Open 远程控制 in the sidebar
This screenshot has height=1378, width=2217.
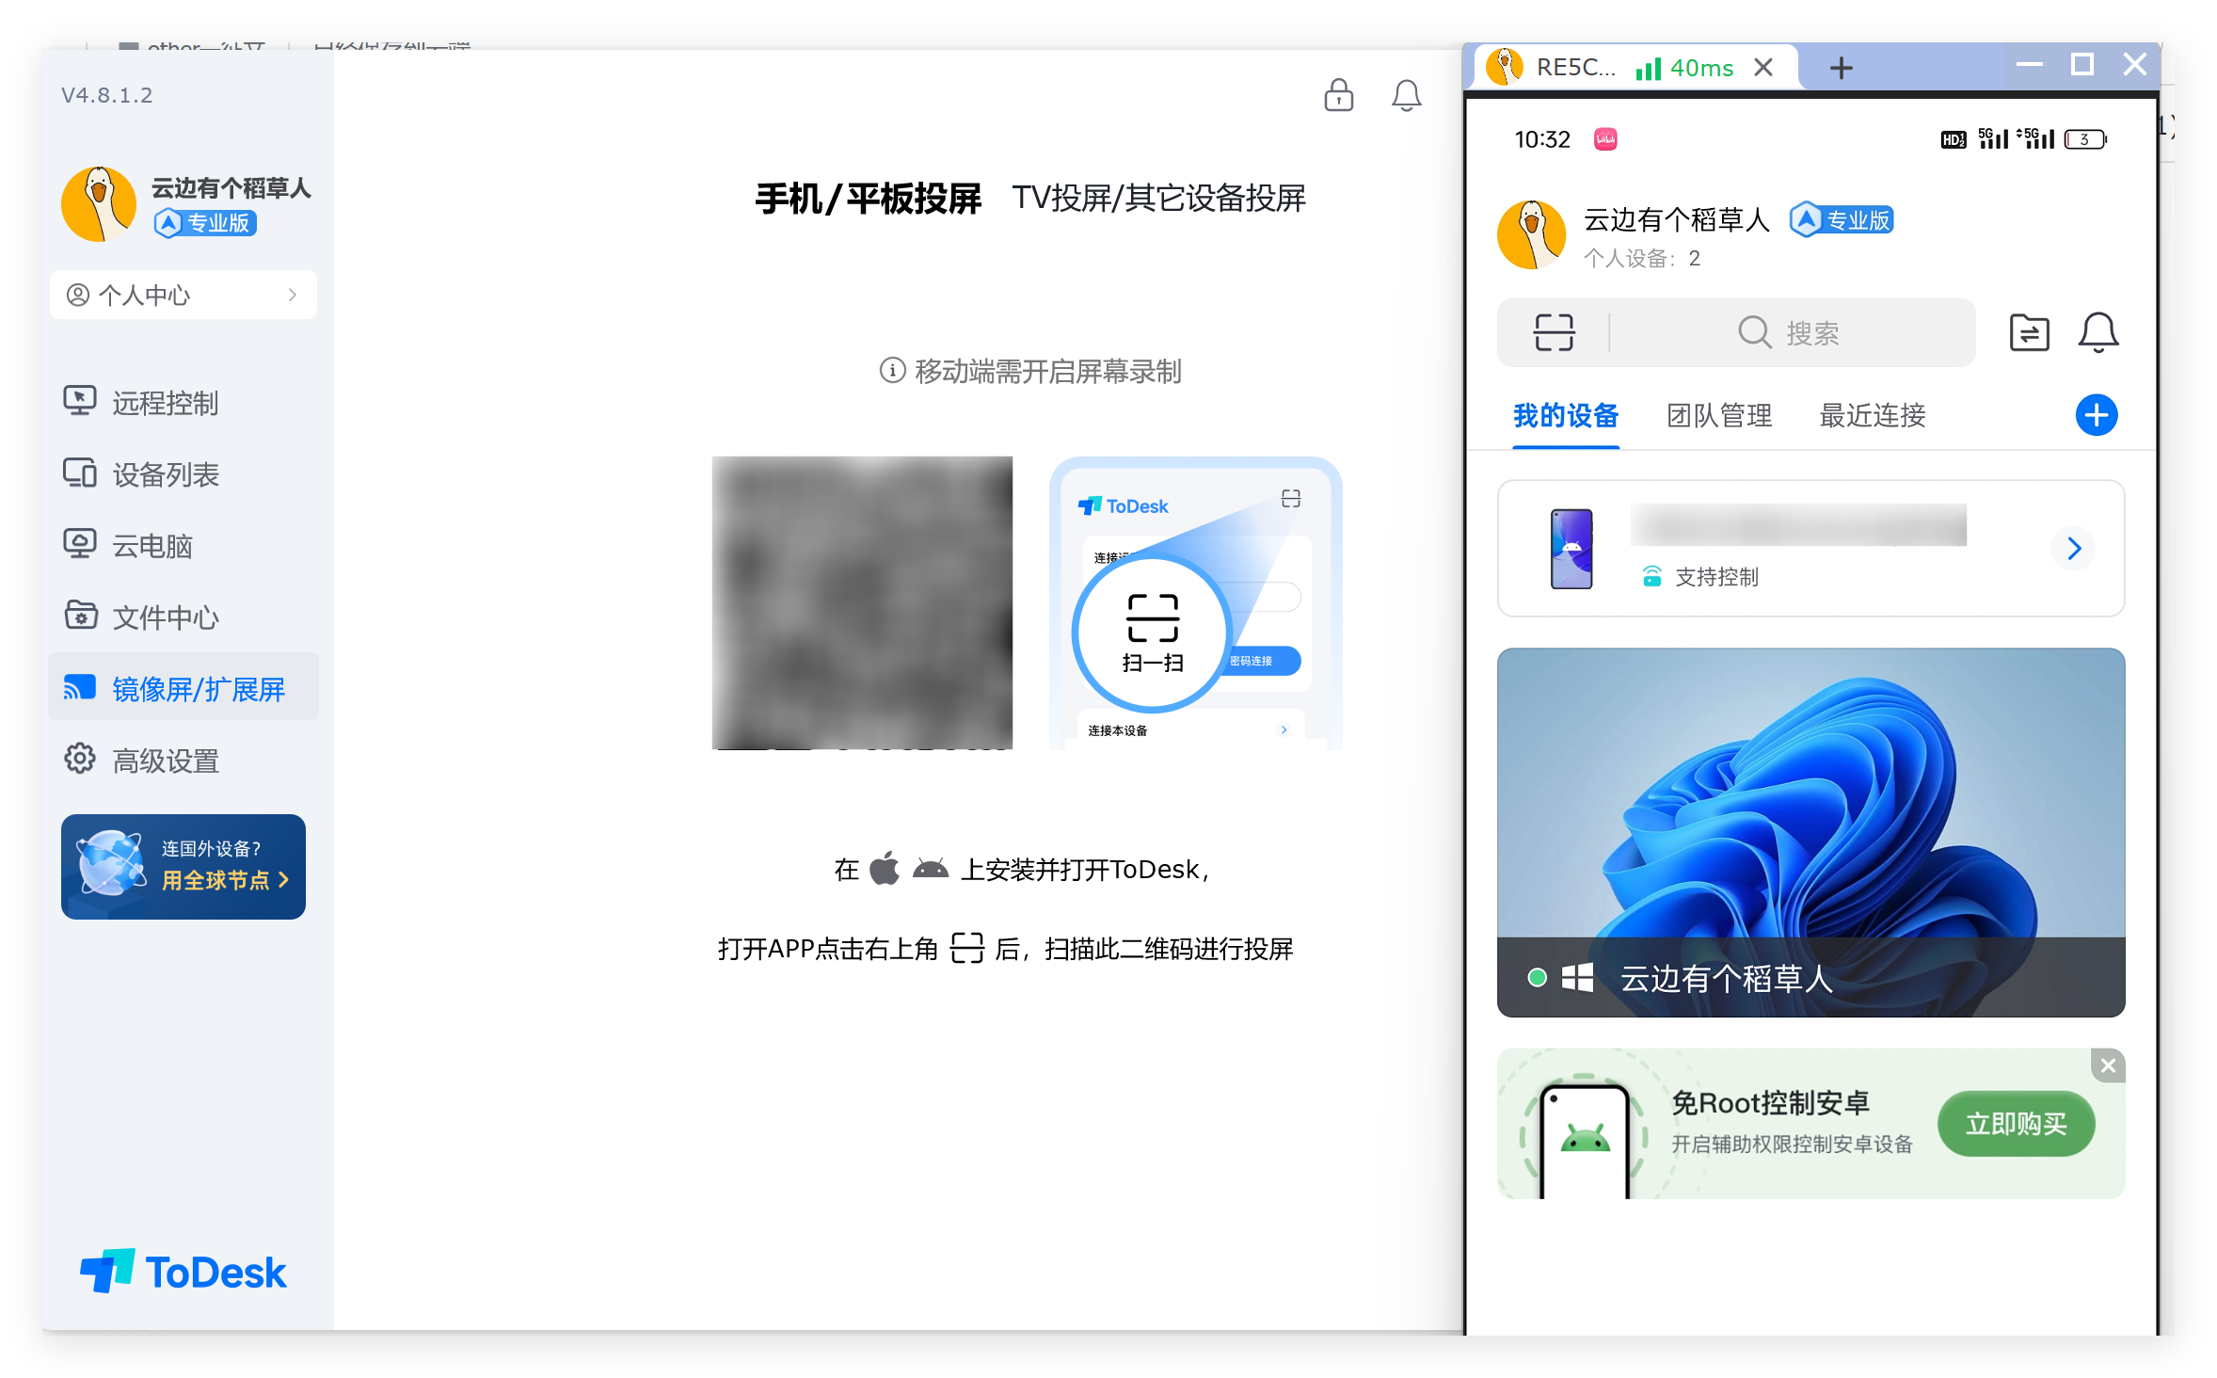pyautogui.click(x=183, y=403)
